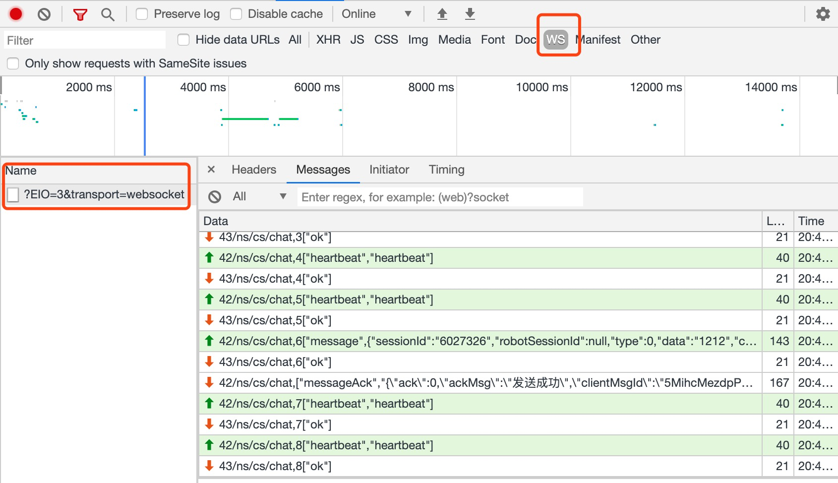Select the messageAck message row
This screenshot has width=838, height=483.
(480, 383)
